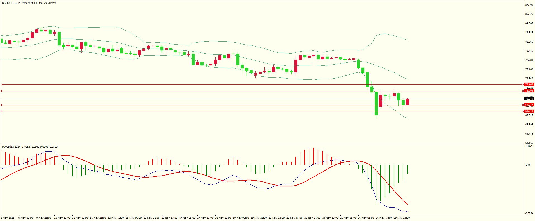Select the latest red candle at chart's right edge
Viewport: 535px width, 221px height.
pyautogui.click(x=407, y=102)
